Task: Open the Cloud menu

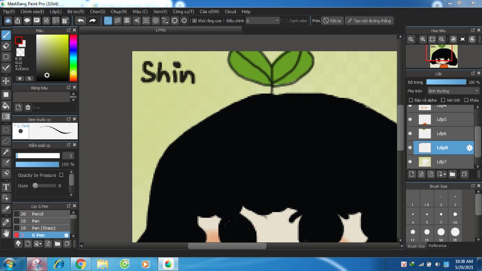Action: pyautogui.click(x=230, y=11)
